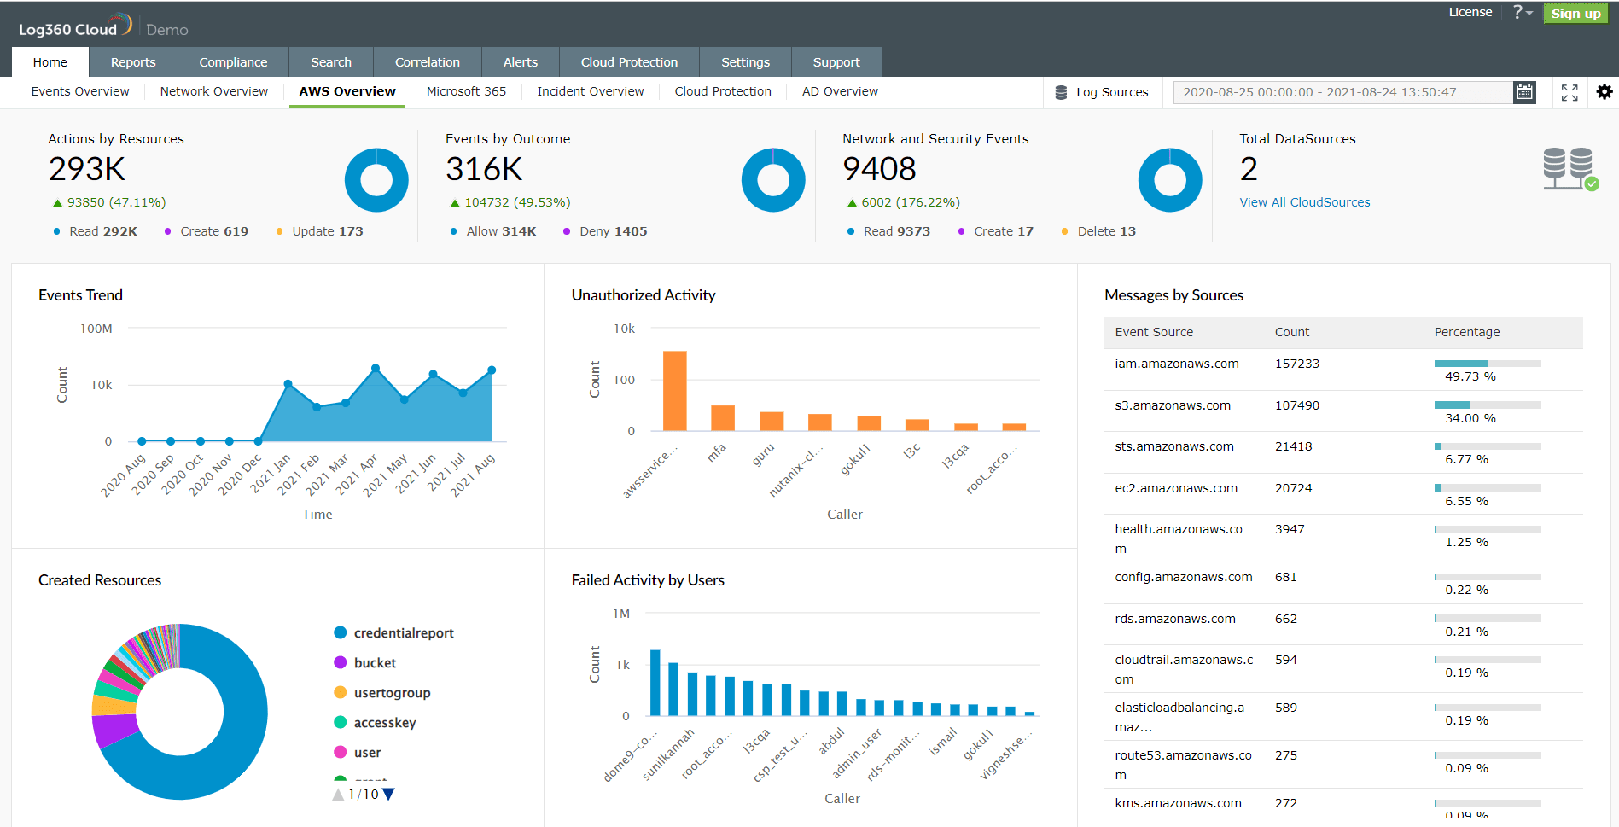Click the Sign up button
This screenshot has height=827, width=1619.
1575,13
